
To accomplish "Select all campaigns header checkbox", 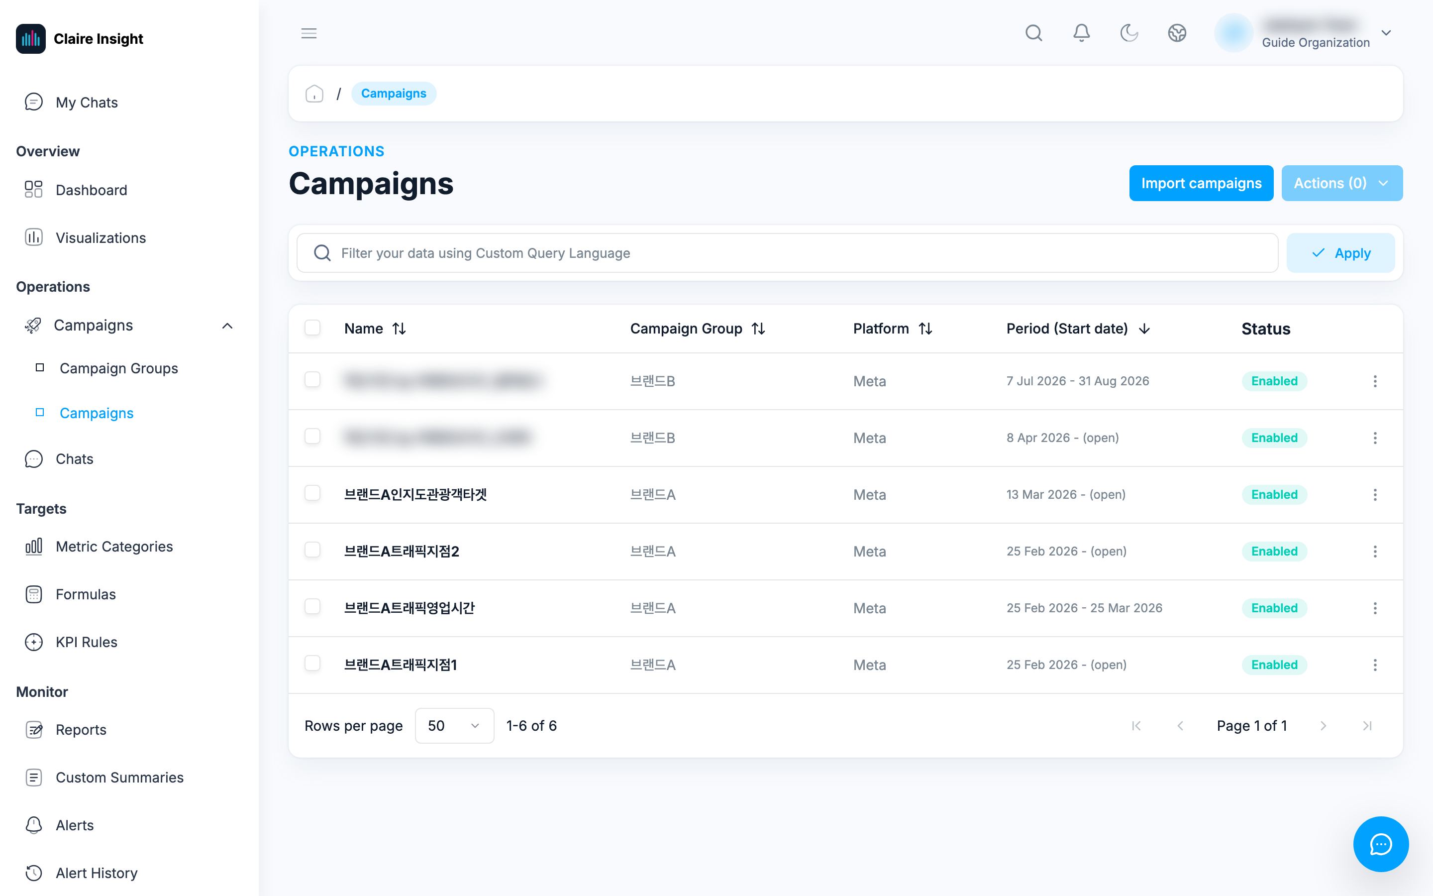I will point(312,328).
